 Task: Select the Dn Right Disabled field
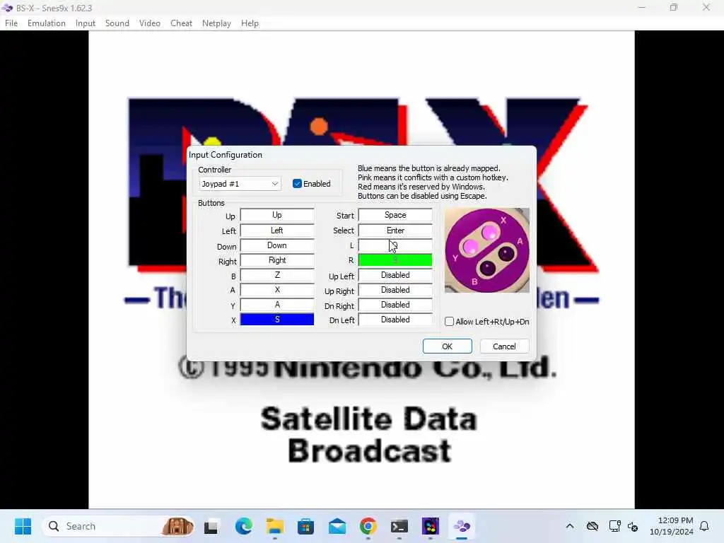[395, 304]
